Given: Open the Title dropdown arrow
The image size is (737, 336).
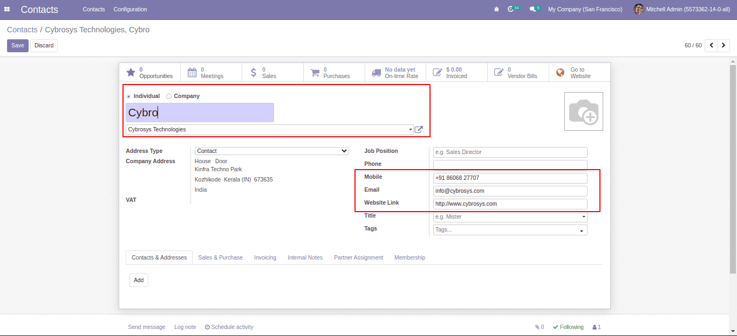Looking at the screenshot, I should 584,217.
